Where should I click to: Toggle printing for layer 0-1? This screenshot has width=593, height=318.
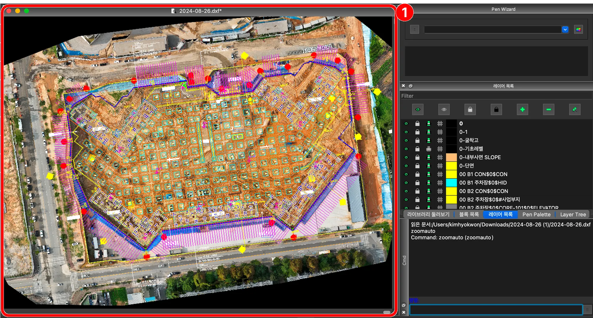tap(429, 132)
